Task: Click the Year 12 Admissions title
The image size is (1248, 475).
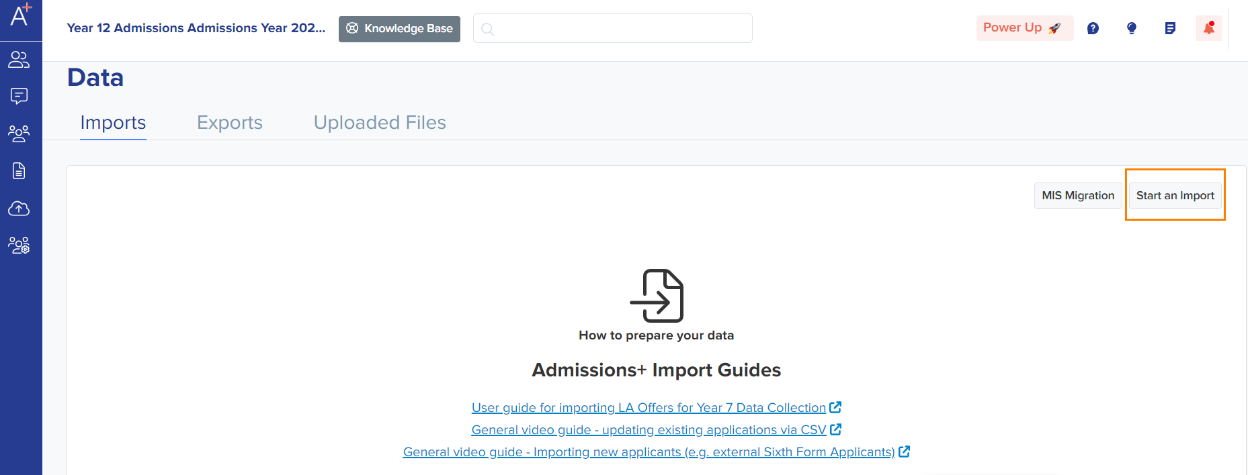Action: click(196, 28)
